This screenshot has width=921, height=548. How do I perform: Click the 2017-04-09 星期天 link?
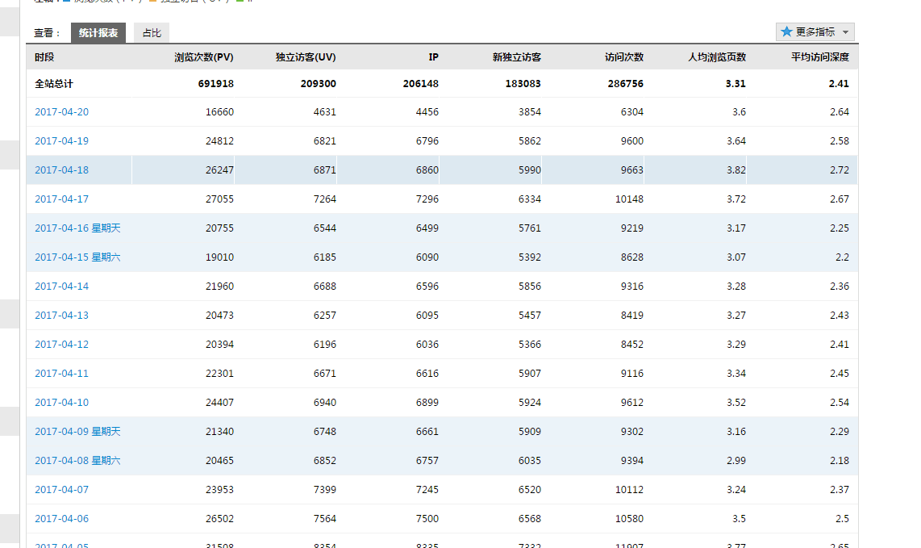77,432
